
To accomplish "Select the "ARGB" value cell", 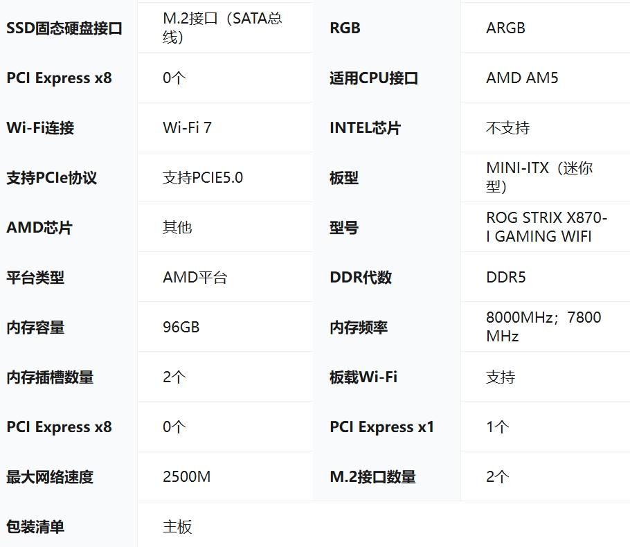I will 505,28.
